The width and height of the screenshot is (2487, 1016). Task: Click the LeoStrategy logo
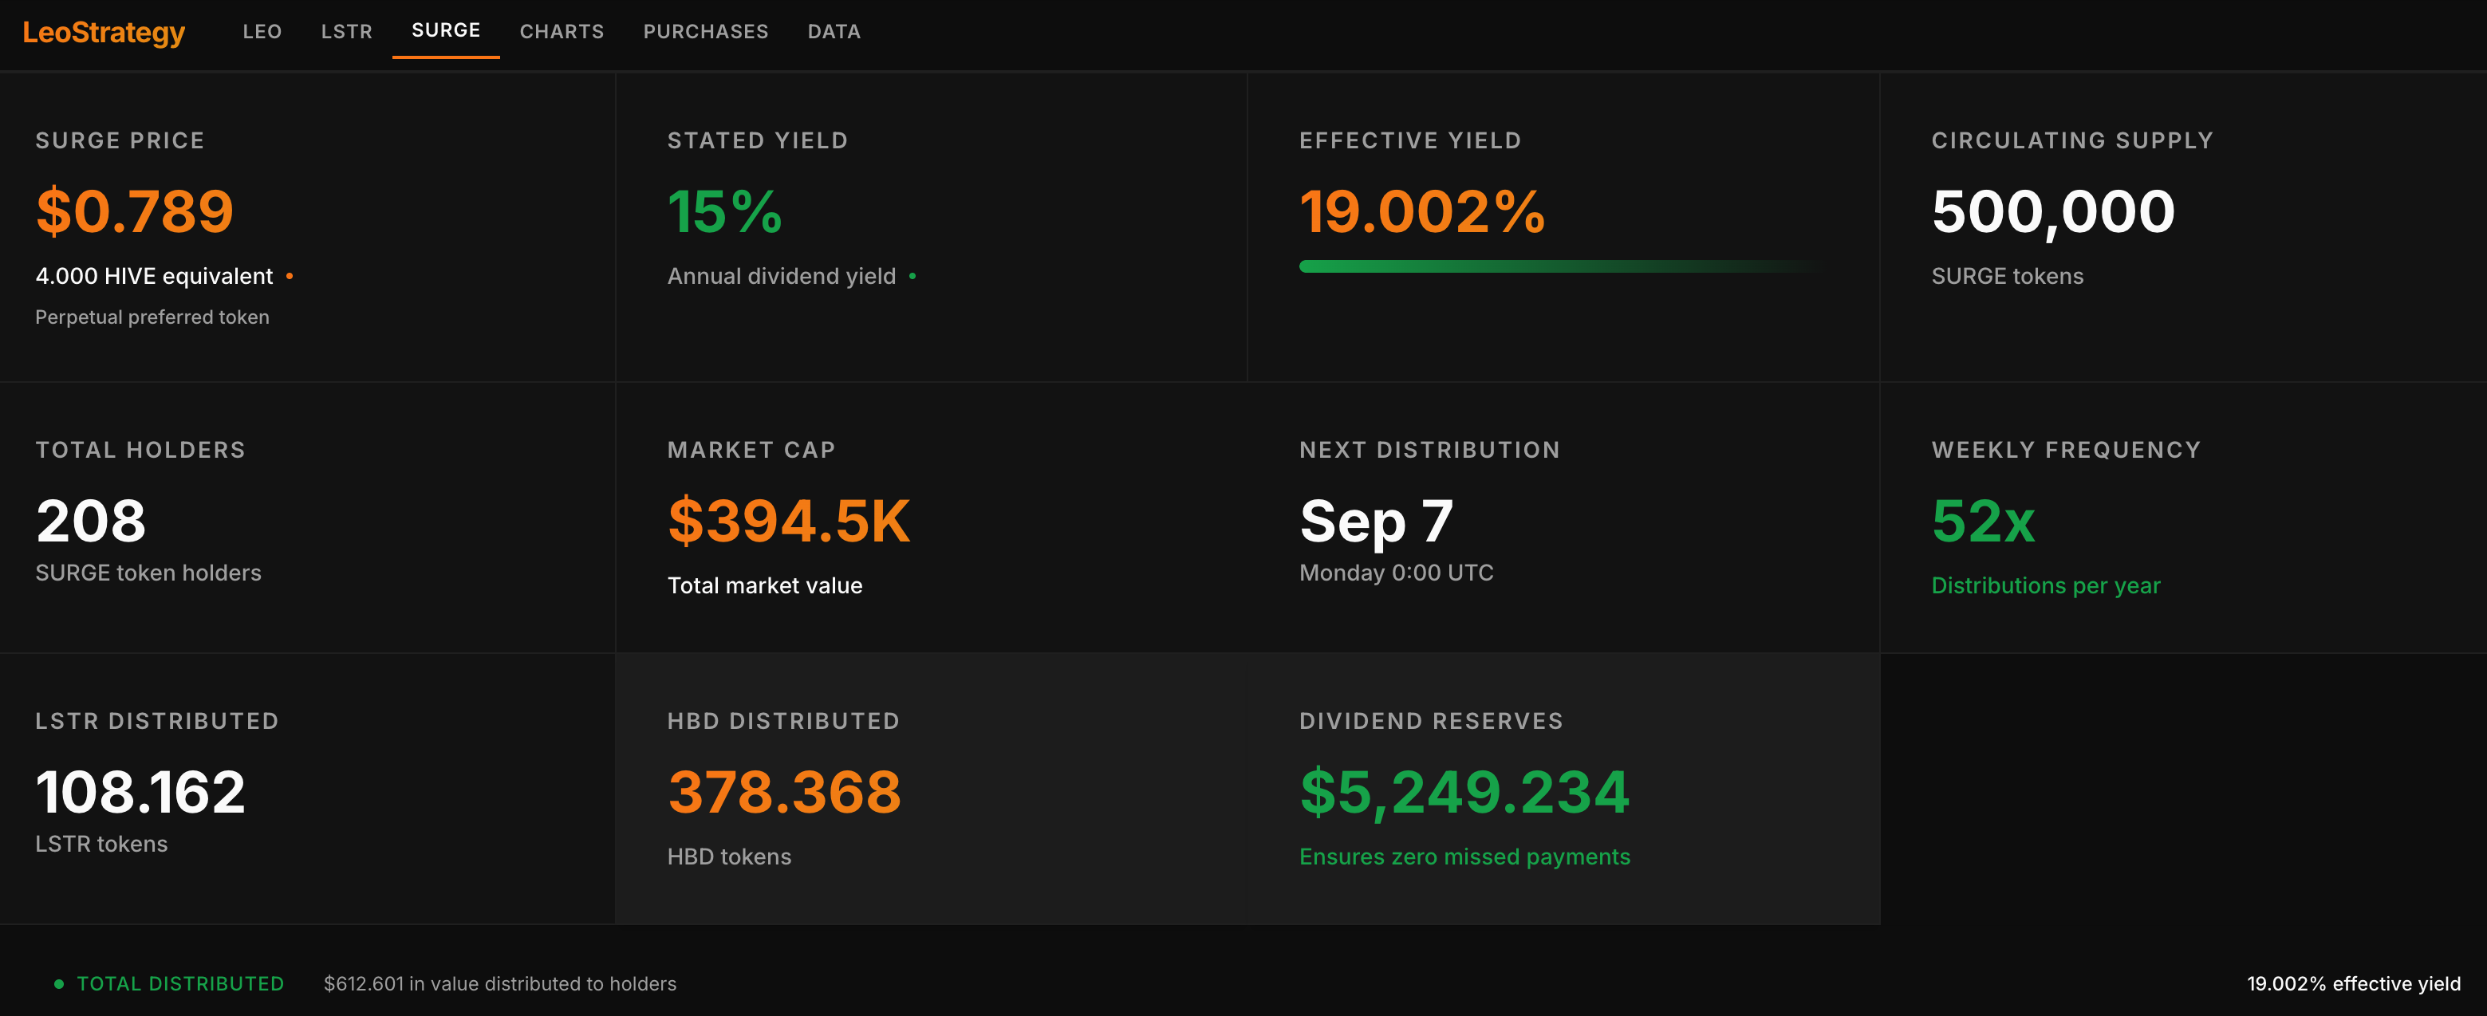[104, 32]
